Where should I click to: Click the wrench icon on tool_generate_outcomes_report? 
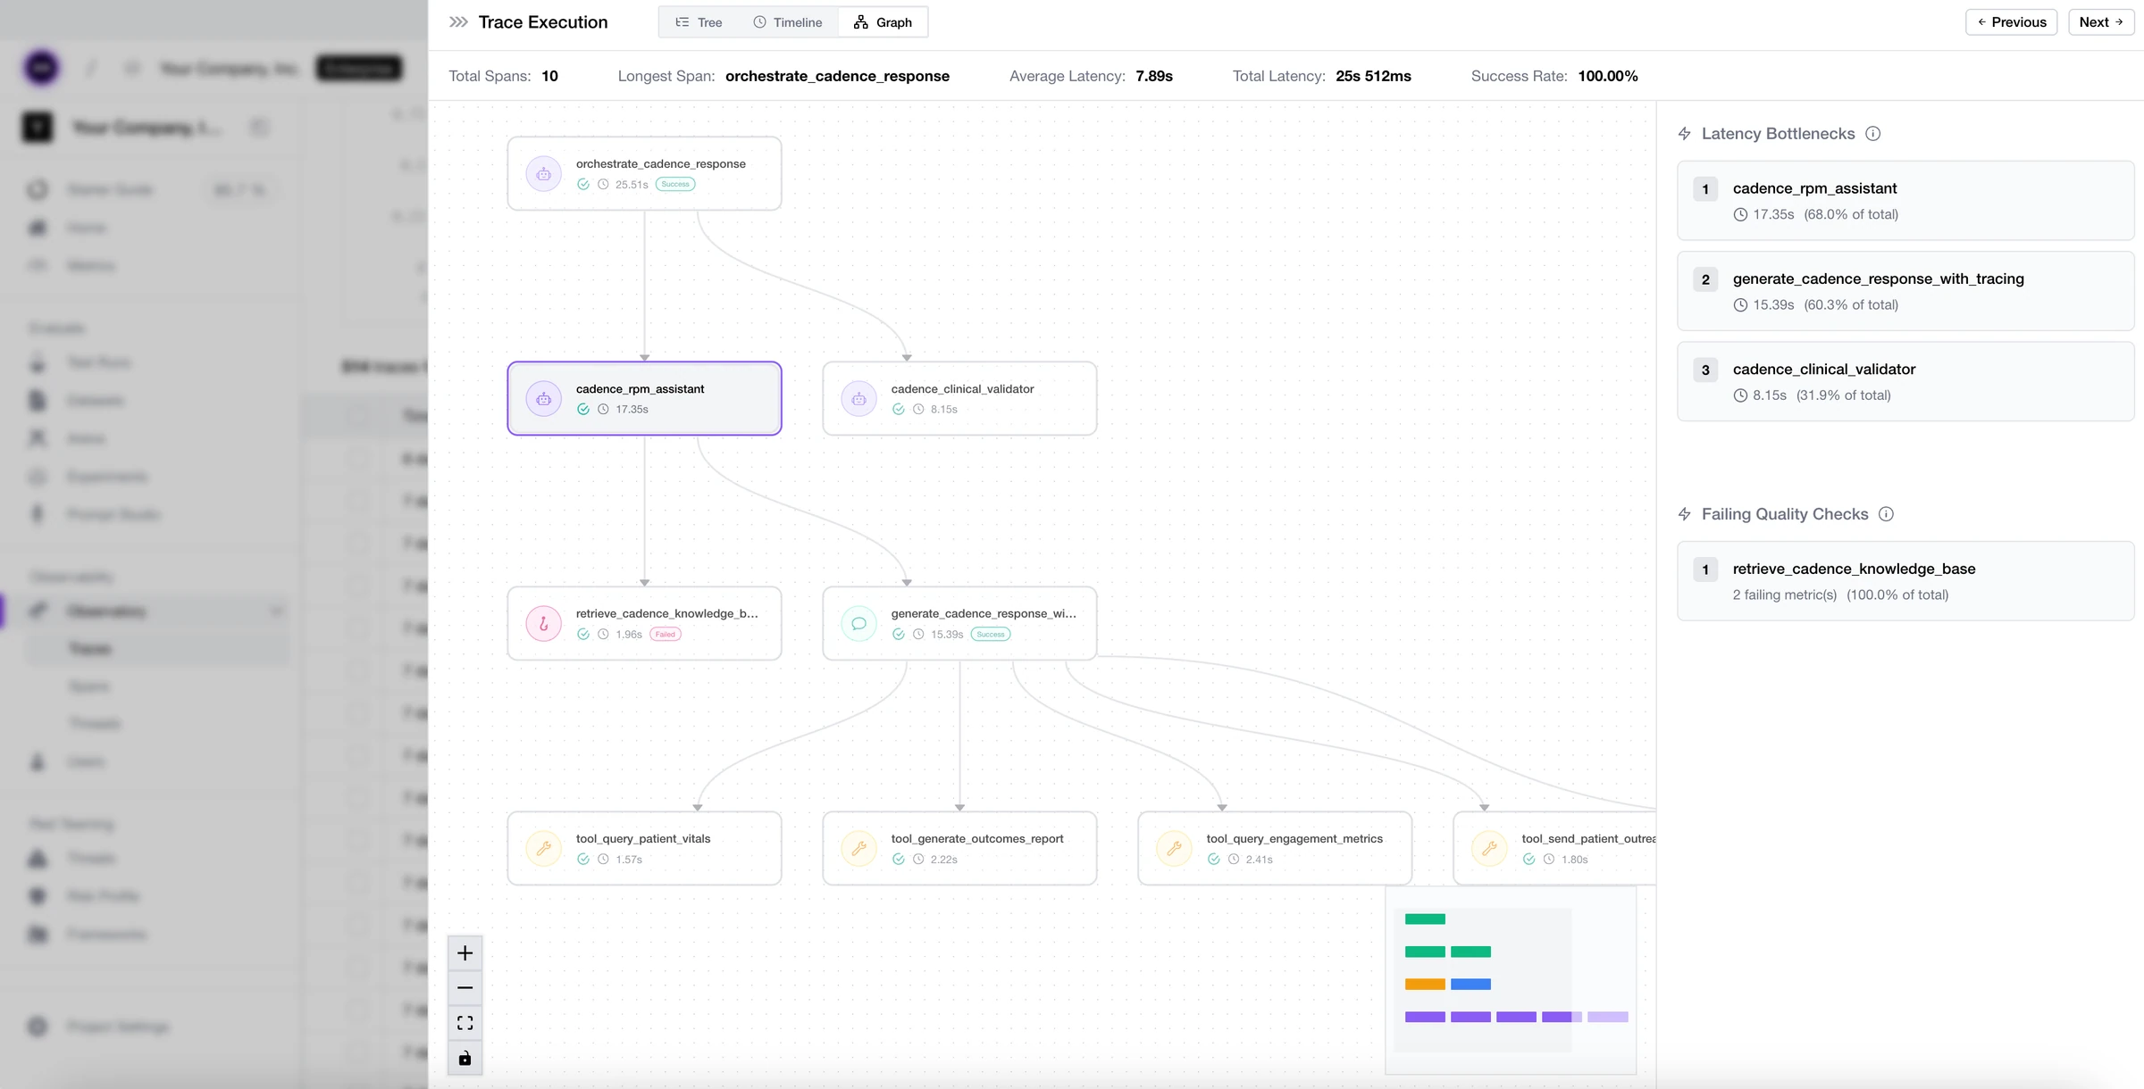pos(858,849)
